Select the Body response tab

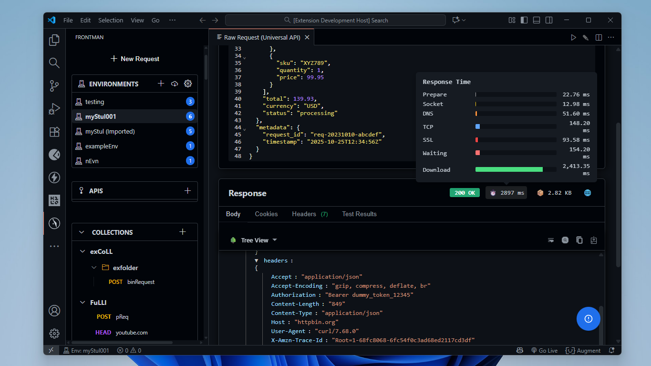point(233,214)
